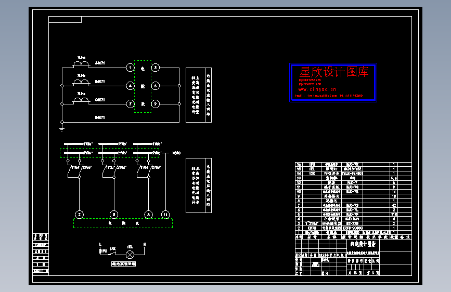Click row number 13 in parts list

(299, 178)
